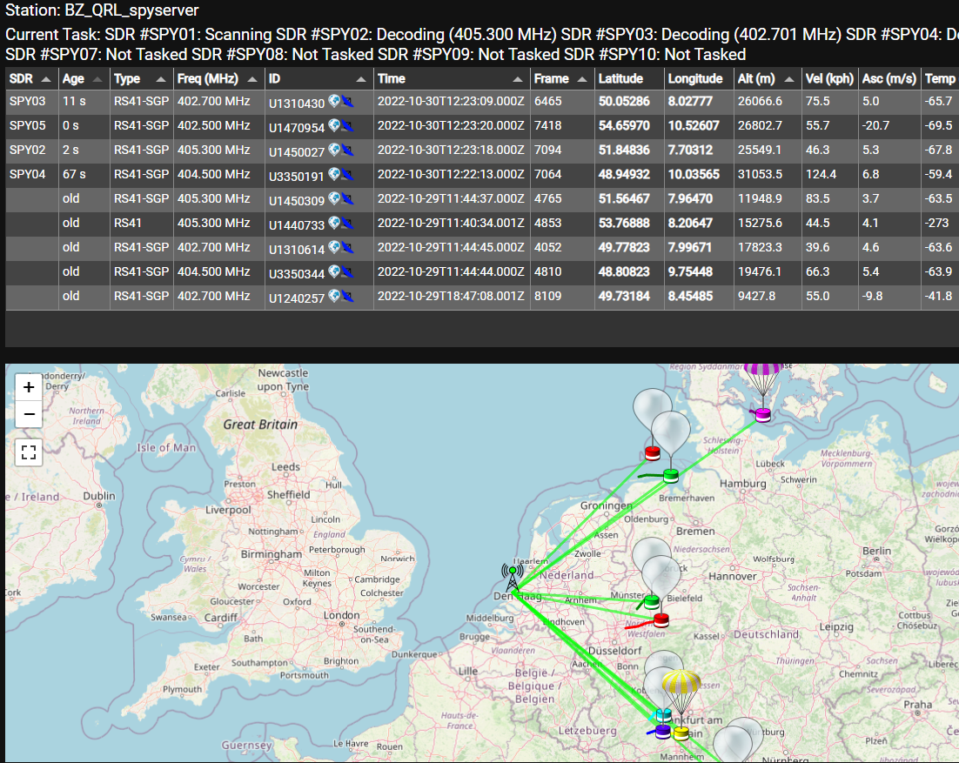Click the map fullscreen icon
Image resolution: width=959 pixels, height=763 pixels.
29,452
